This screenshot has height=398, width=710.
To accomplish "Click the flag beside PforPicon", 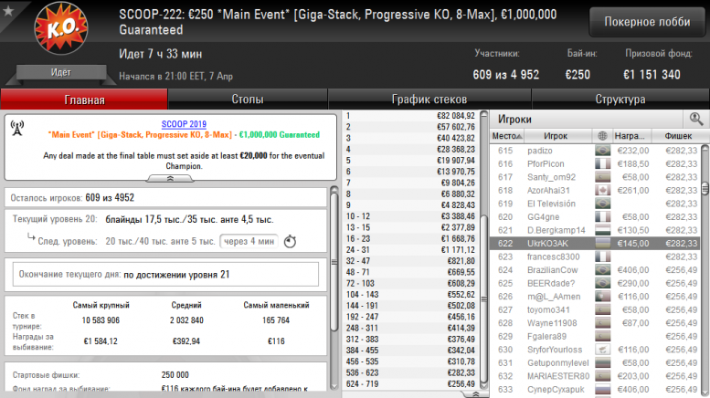I will click(x=602, y=163).
